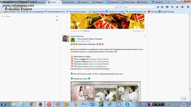Click Ответить under the Twix post
The image size is (191, 107).
coord(86,31)
